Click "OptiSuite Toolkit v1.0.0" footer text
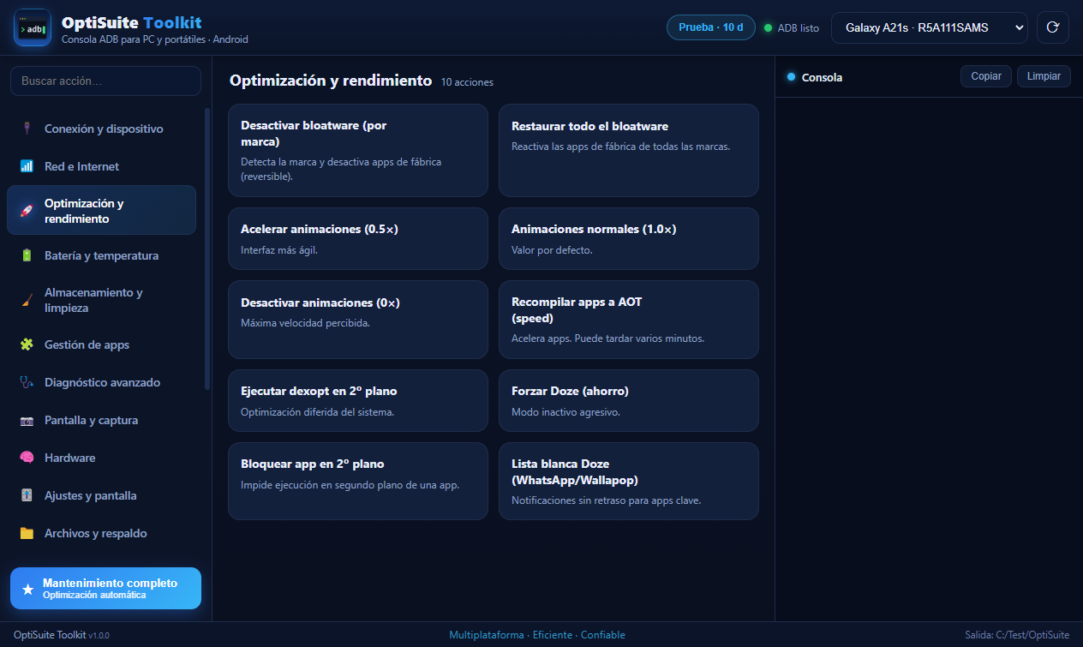The height and width of the screenshot is (647, 1083). (x=62, y=635)
